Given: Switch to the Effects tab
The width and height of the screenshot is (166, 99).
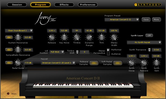Looking at the screenshot, I should pos(64,5).
